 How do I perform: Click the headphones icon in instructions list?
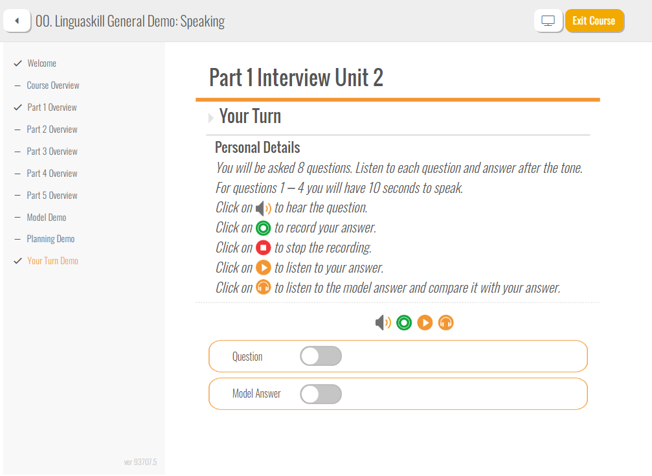click(x=264, y=288)
